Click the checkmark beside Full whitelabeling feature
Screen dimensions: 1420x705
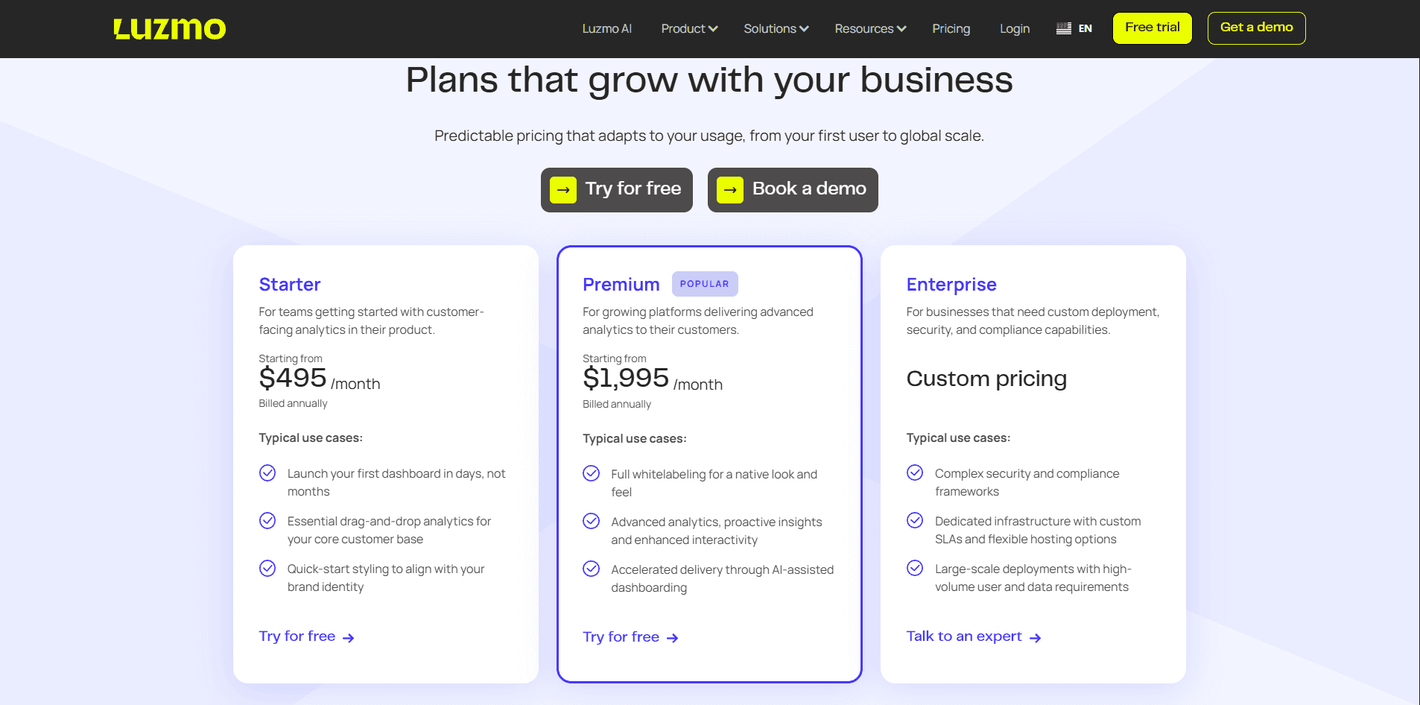[591, 473]
